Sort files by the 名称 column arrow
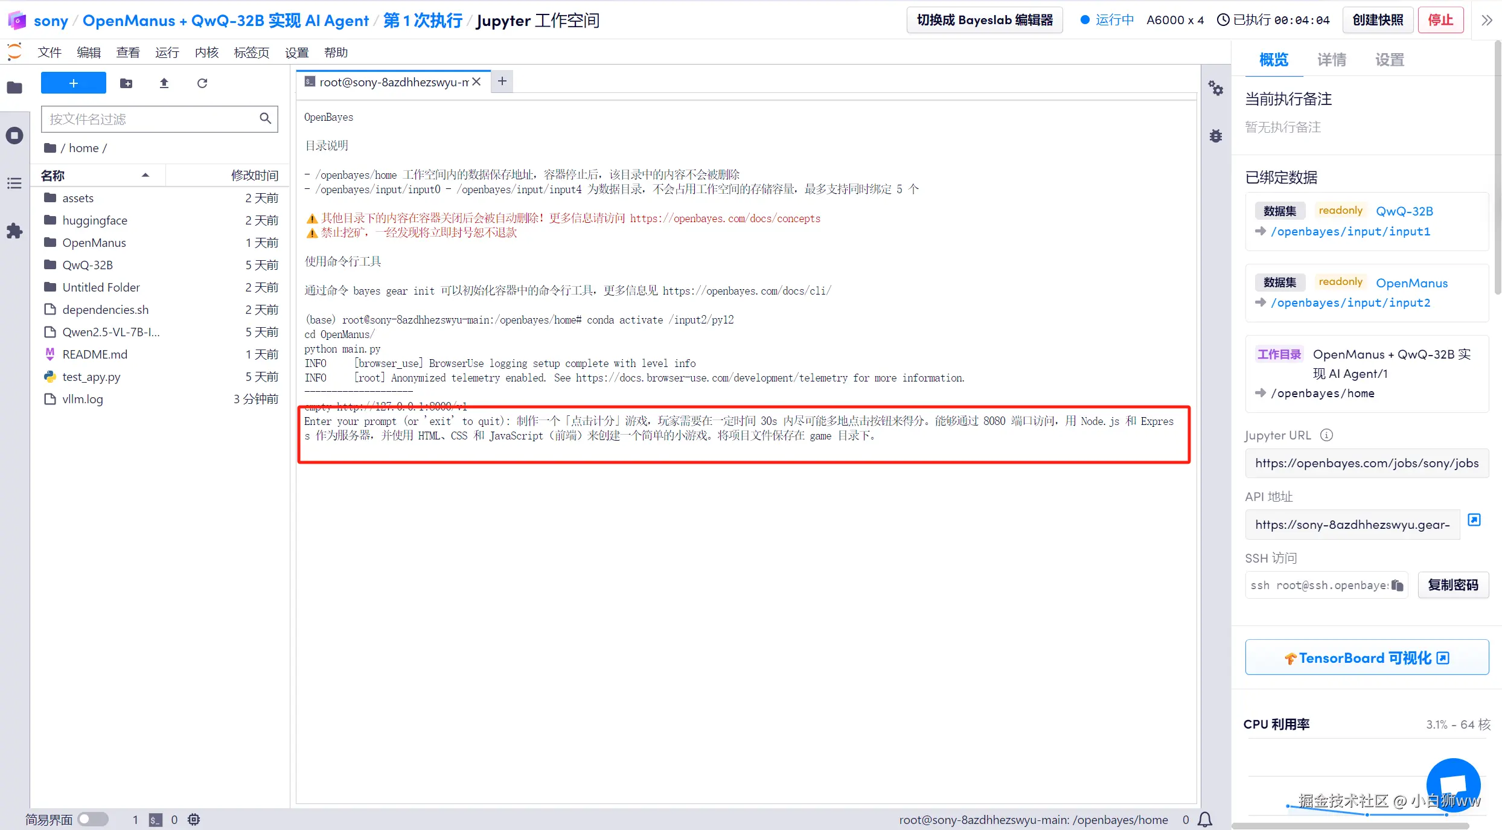 [145, 175]
